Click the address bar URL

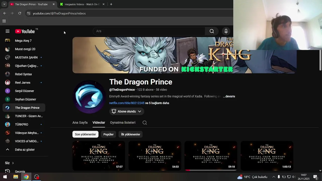click(x=59, y=13)
